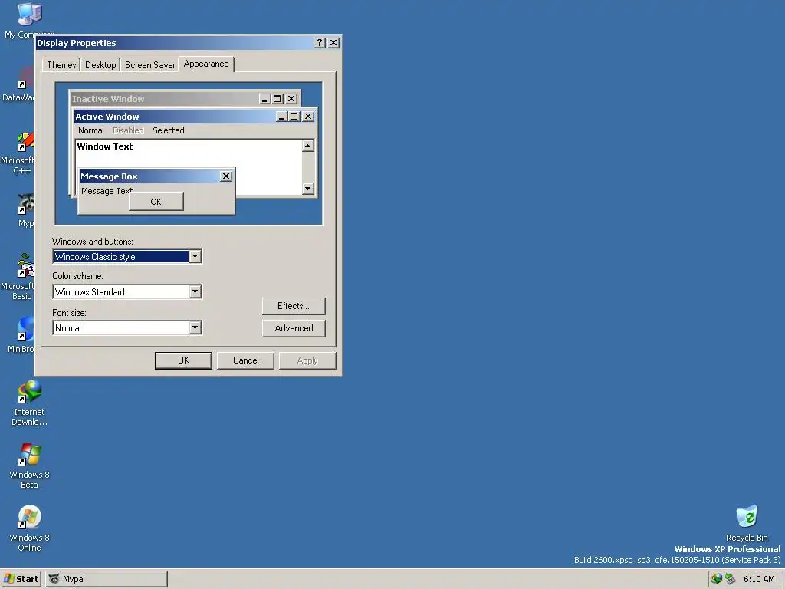Switch to the Desktop tab
The image size is (785, 589).
click(100, 65)
